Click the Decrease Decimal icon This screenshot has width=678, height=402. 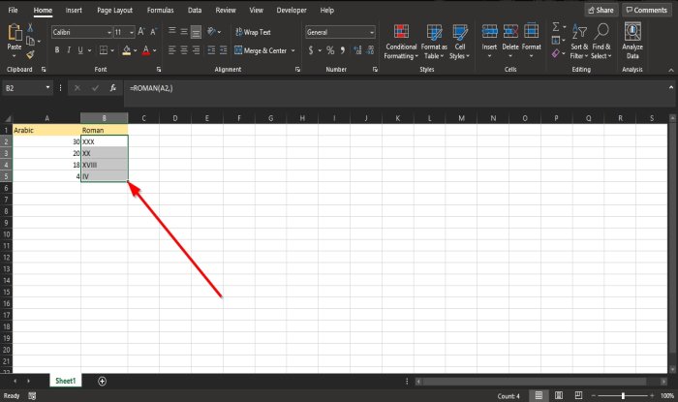pos(370,50)
